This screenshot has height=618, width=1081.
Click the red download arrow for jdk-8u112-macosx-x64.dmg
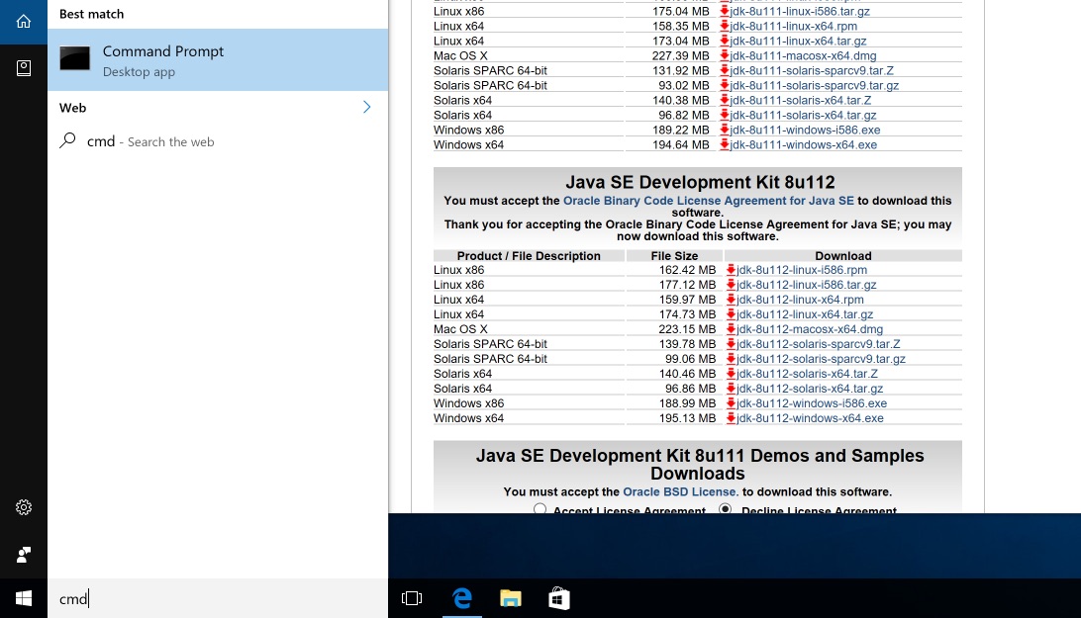(x=731, y=329)
